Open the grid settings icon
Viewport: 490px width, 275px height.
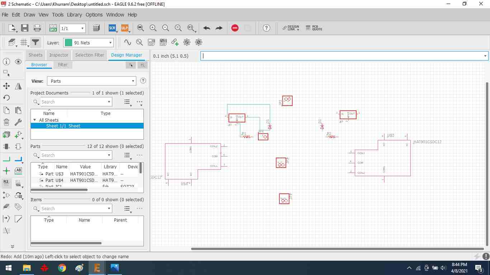pos(24,43)
